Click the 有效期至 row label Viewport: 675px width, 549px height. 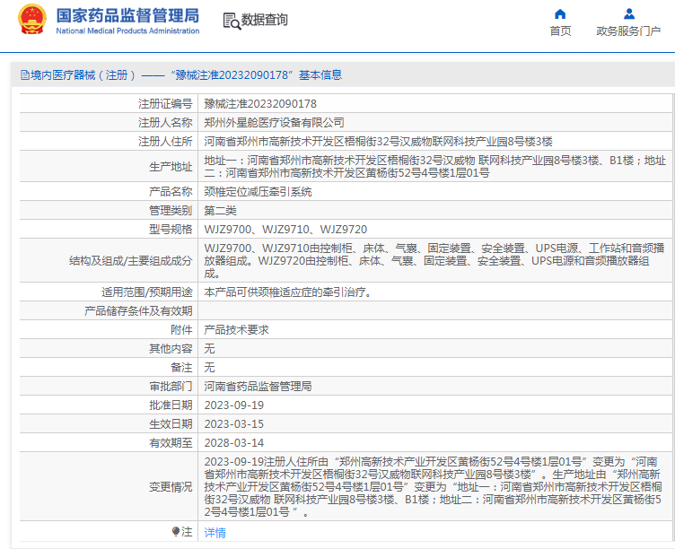point(171,443)
